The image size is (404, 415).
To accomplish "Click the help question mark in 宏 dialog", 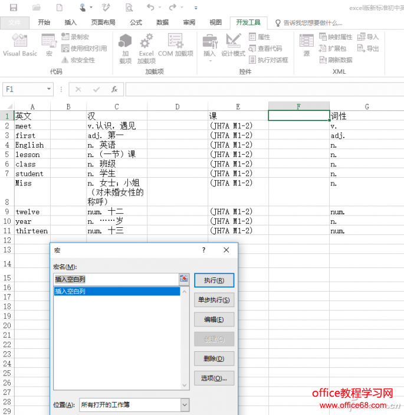I will click(x=203, y=250).
